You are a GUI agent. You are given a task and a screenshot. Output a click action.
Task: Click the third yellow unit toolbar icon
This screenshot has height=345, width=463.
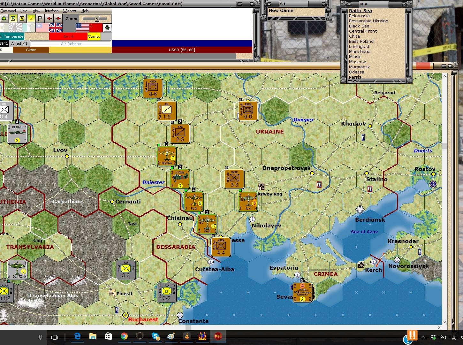click(22, 19)
